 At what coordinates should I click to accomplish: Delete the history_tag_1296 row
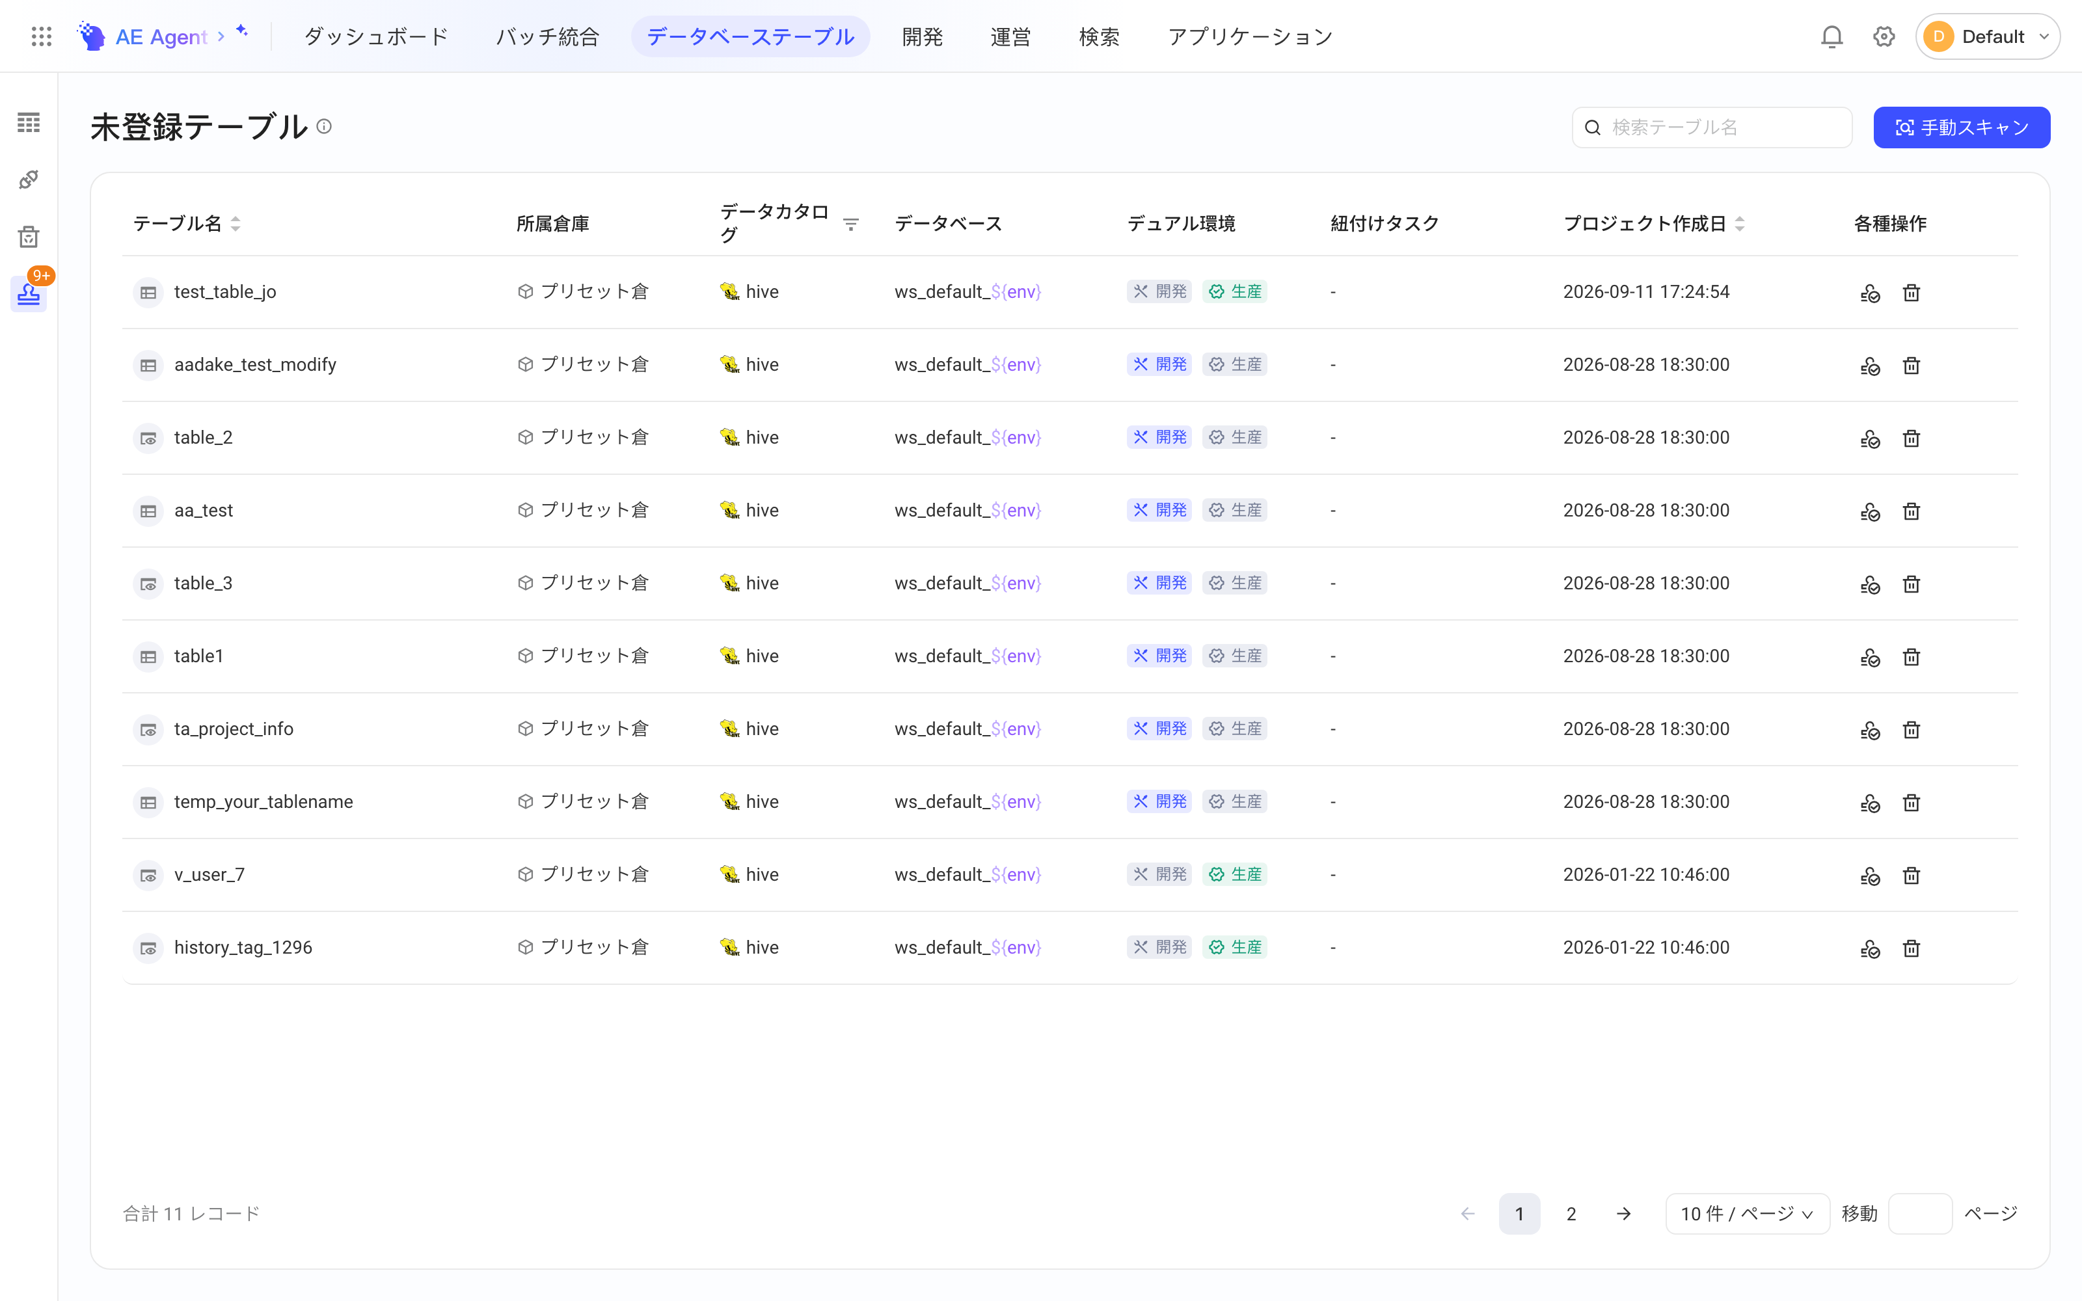click(x=1911, y=948)
